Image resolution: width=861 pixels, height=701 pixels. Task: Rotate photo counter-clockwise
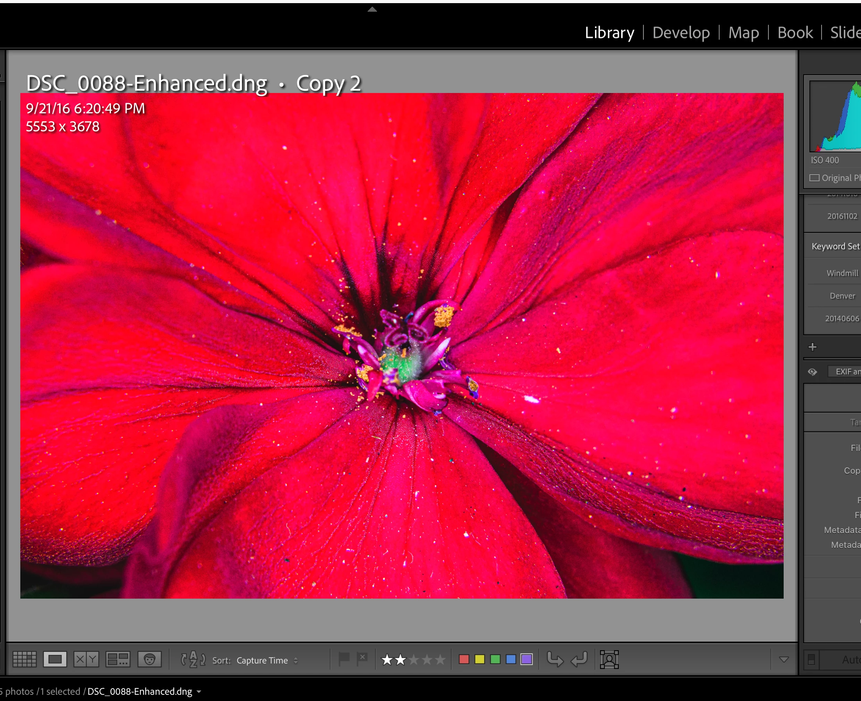pyautogui.click(x=555, y=660)
